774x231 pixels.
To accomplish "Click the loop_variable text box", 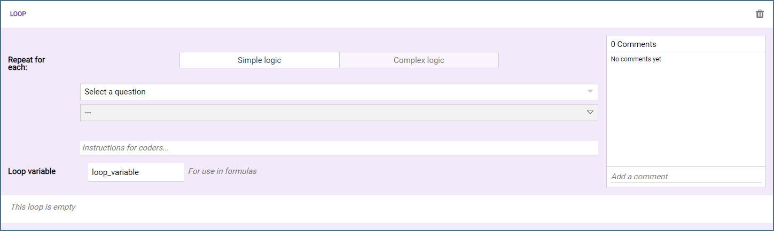I will (136, 172).
